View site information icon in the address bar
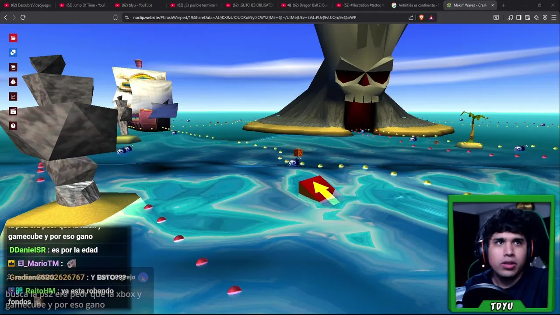This screenshot has height=315, width=560. pos(127,17)
